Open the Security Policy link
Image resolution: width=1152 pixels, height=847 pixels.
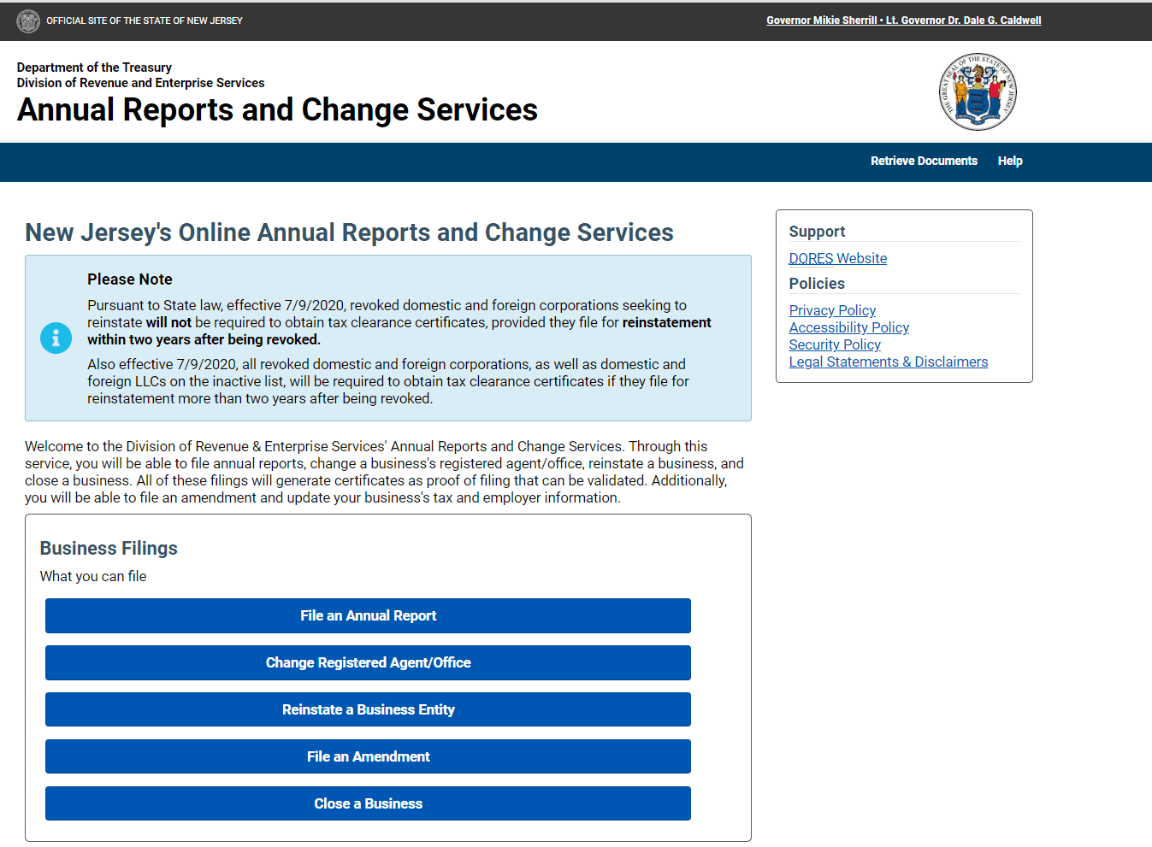point(835,344)
